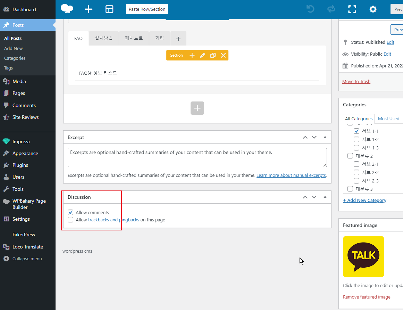Check the 서브 1-3 category
403x310 pixels.
356,148
